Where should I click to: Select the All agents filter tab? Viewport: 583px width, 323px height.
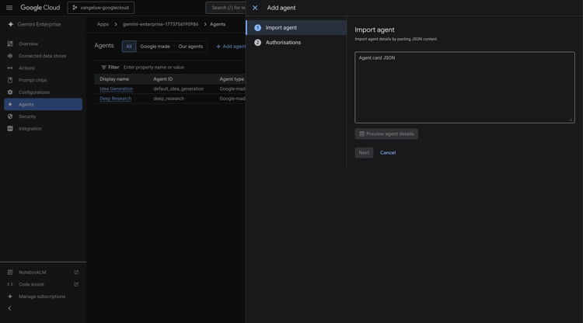click(x=128, y=47)
